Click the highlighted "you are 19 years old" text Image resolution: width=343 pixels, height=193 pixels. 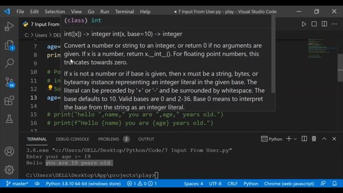(79, 163)
